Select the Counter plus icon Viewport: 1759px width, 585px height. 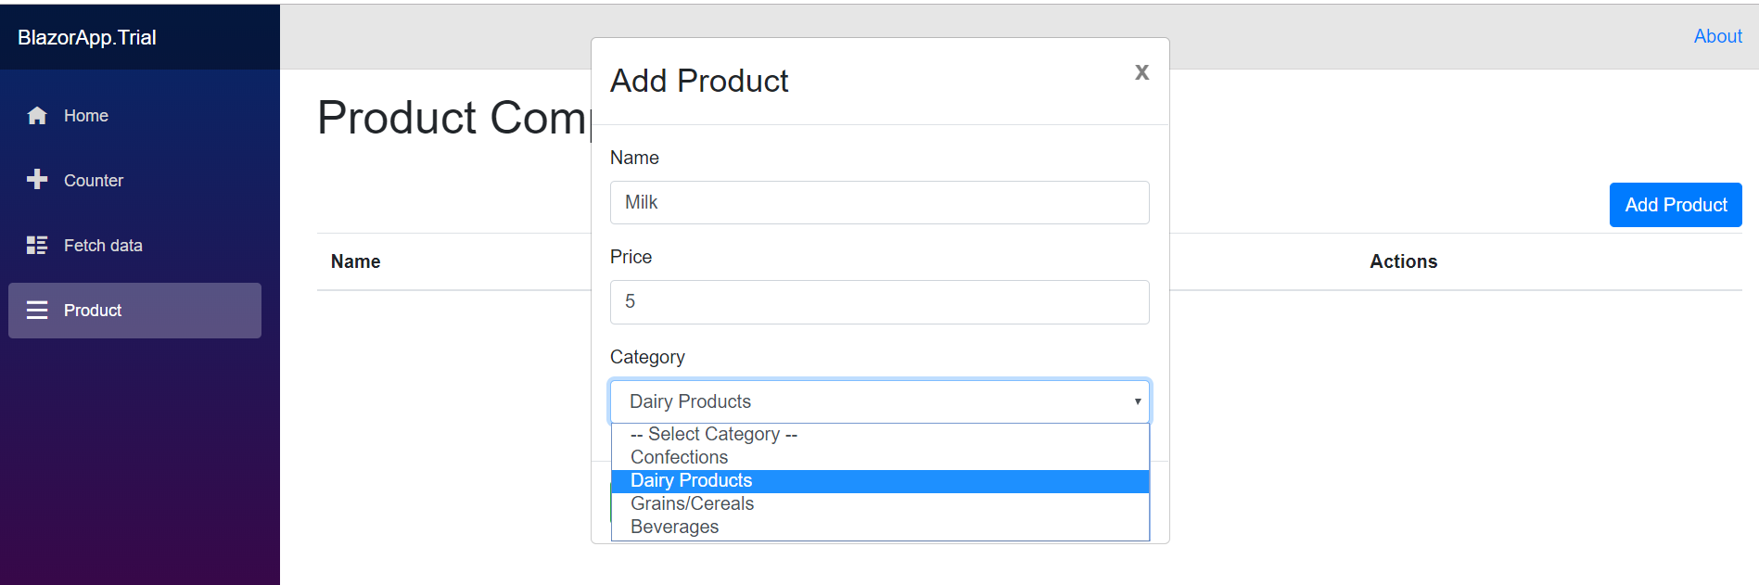(37, 180)
